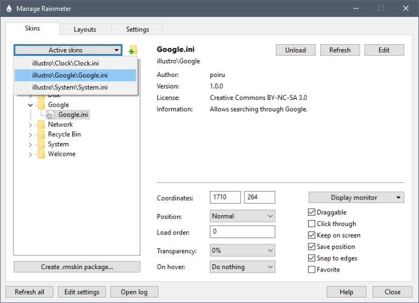Minimize the Manage Rainmeter window
This screenshot has height=303, width=419.
pos(356,8)
